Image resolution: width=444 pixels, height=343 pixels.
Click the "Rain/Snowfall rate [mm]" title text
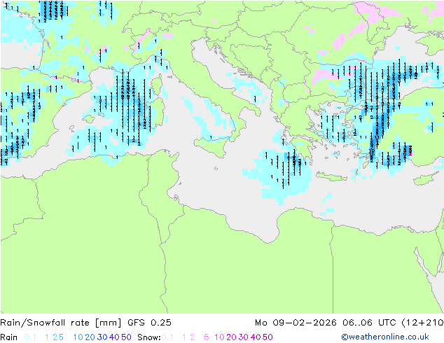coord(61,323)
